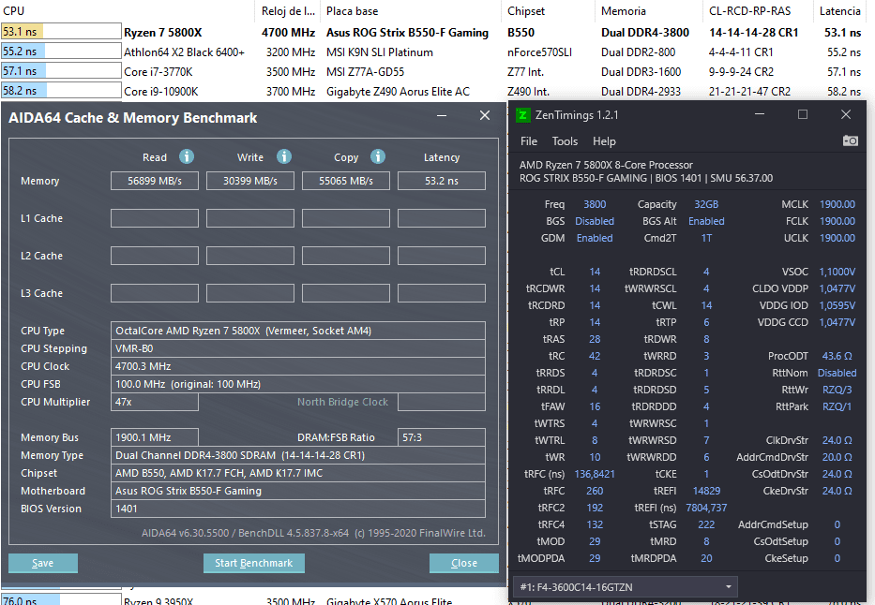Screen dimensions: 875x605
Task: Click the BGS Disabled value in ZenTimings
Action: pyautogui.click(x=595, y=221)
